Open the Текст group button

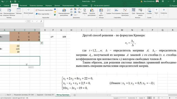[x=156, y=12]
